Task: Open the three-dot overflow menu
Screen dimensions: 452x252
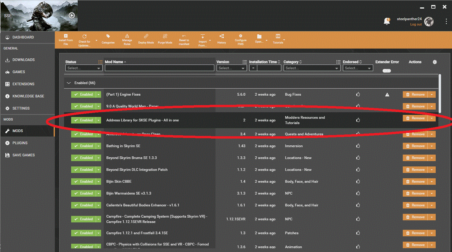Action: click(x=446, y=21)
